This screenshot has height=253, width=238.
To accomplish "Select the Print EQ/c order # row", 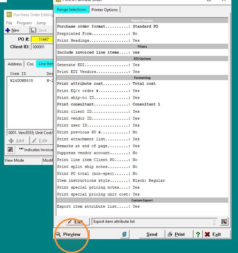I will 142,91.
